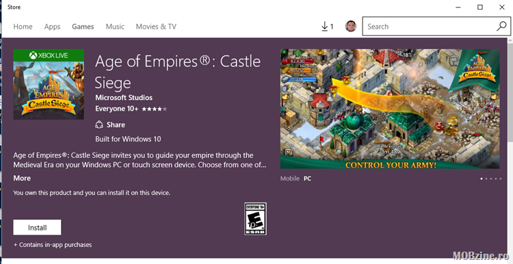
Task: Close the Store window
Action: pyautogui.click(x=502, y=8)
